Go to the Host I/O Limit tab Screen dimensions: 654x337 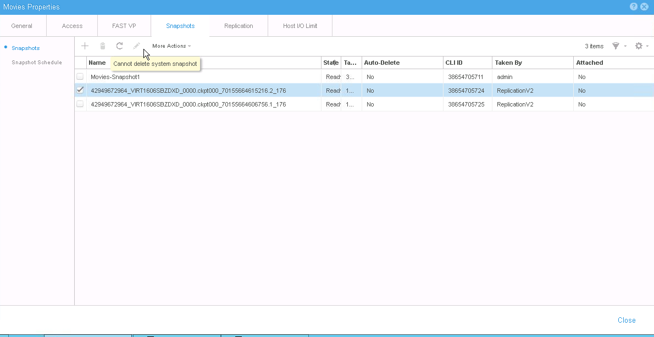(x=300, y=25)
